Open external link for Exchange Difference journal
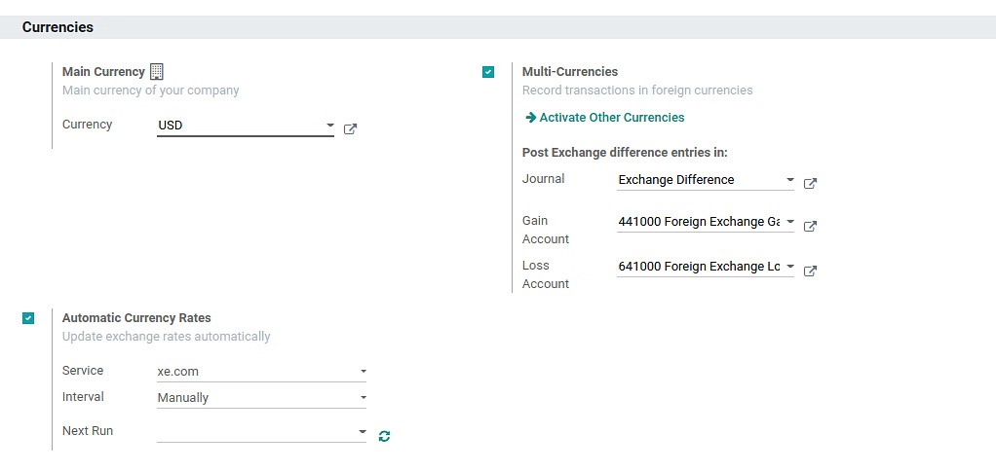Image resolution: width=996 pixels, height=470 pixels. pyautogui.click(x=810, y=183)
